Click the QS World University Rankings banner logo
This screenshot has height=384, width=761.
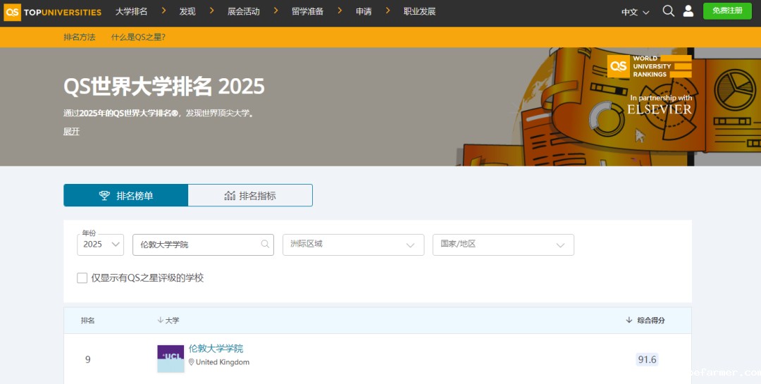650,66
